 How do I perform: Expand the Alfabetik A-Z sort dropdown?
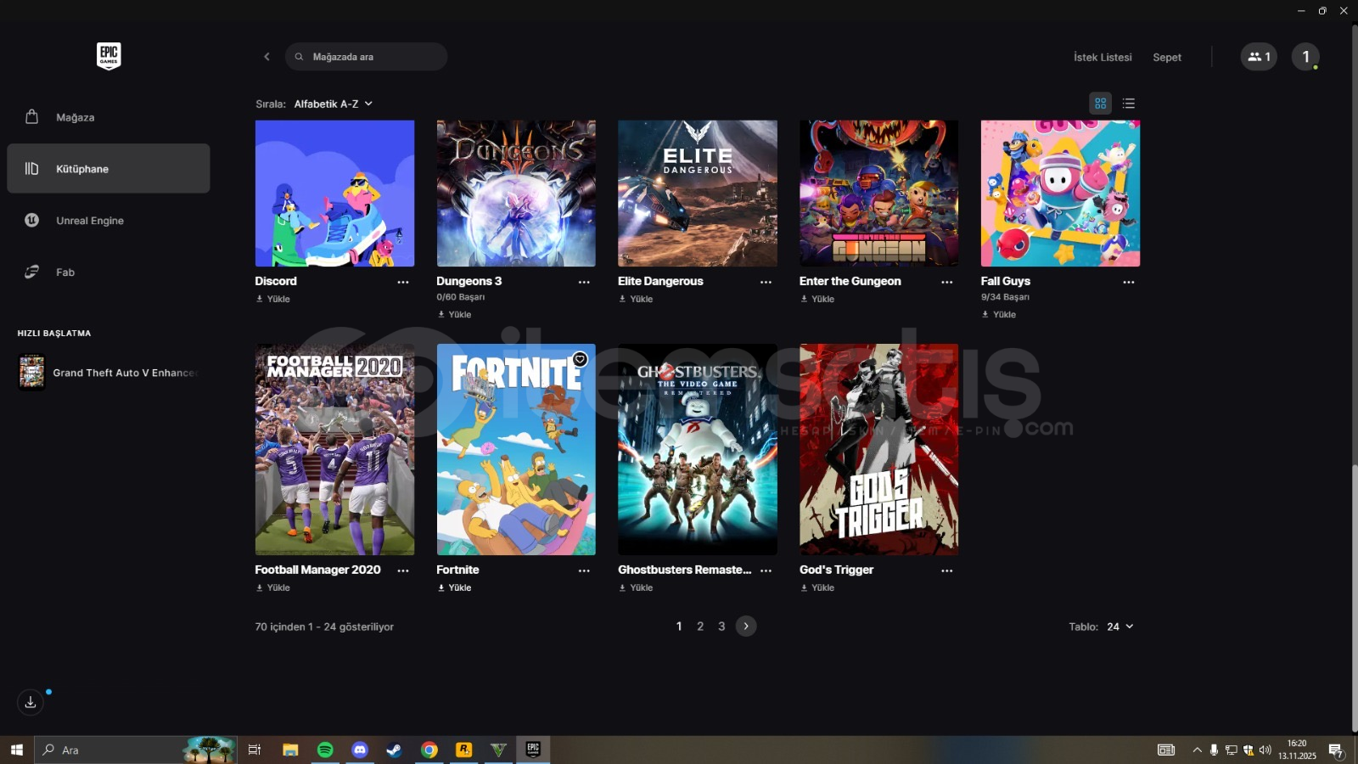(x=334, y=104)
